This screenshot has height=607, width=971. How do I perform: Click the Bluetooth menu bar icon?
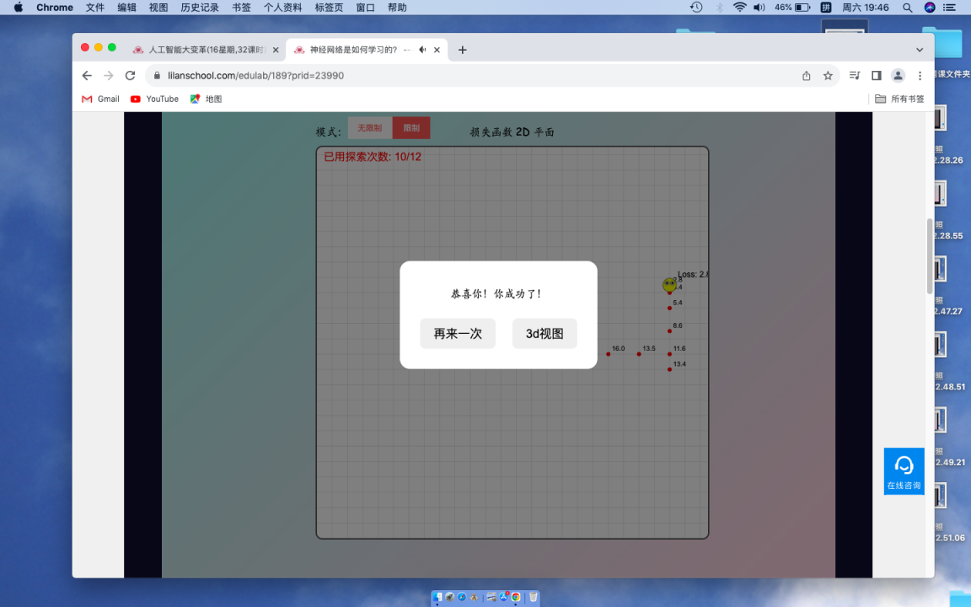click(719, 8)
